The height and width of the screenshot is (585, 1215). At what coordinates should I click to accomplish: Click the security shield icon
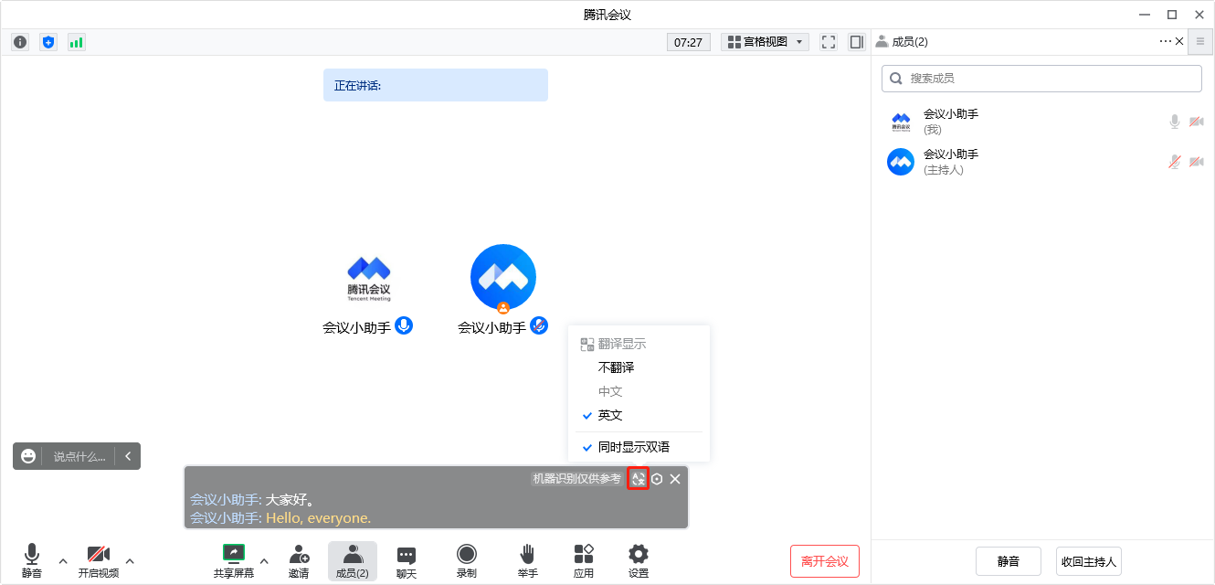tap(48, 41)
